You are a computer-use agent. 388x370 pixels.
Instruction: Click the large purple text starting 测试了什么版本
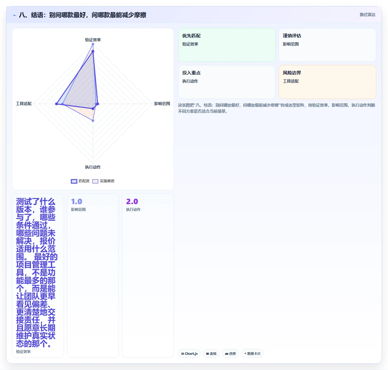36,273
